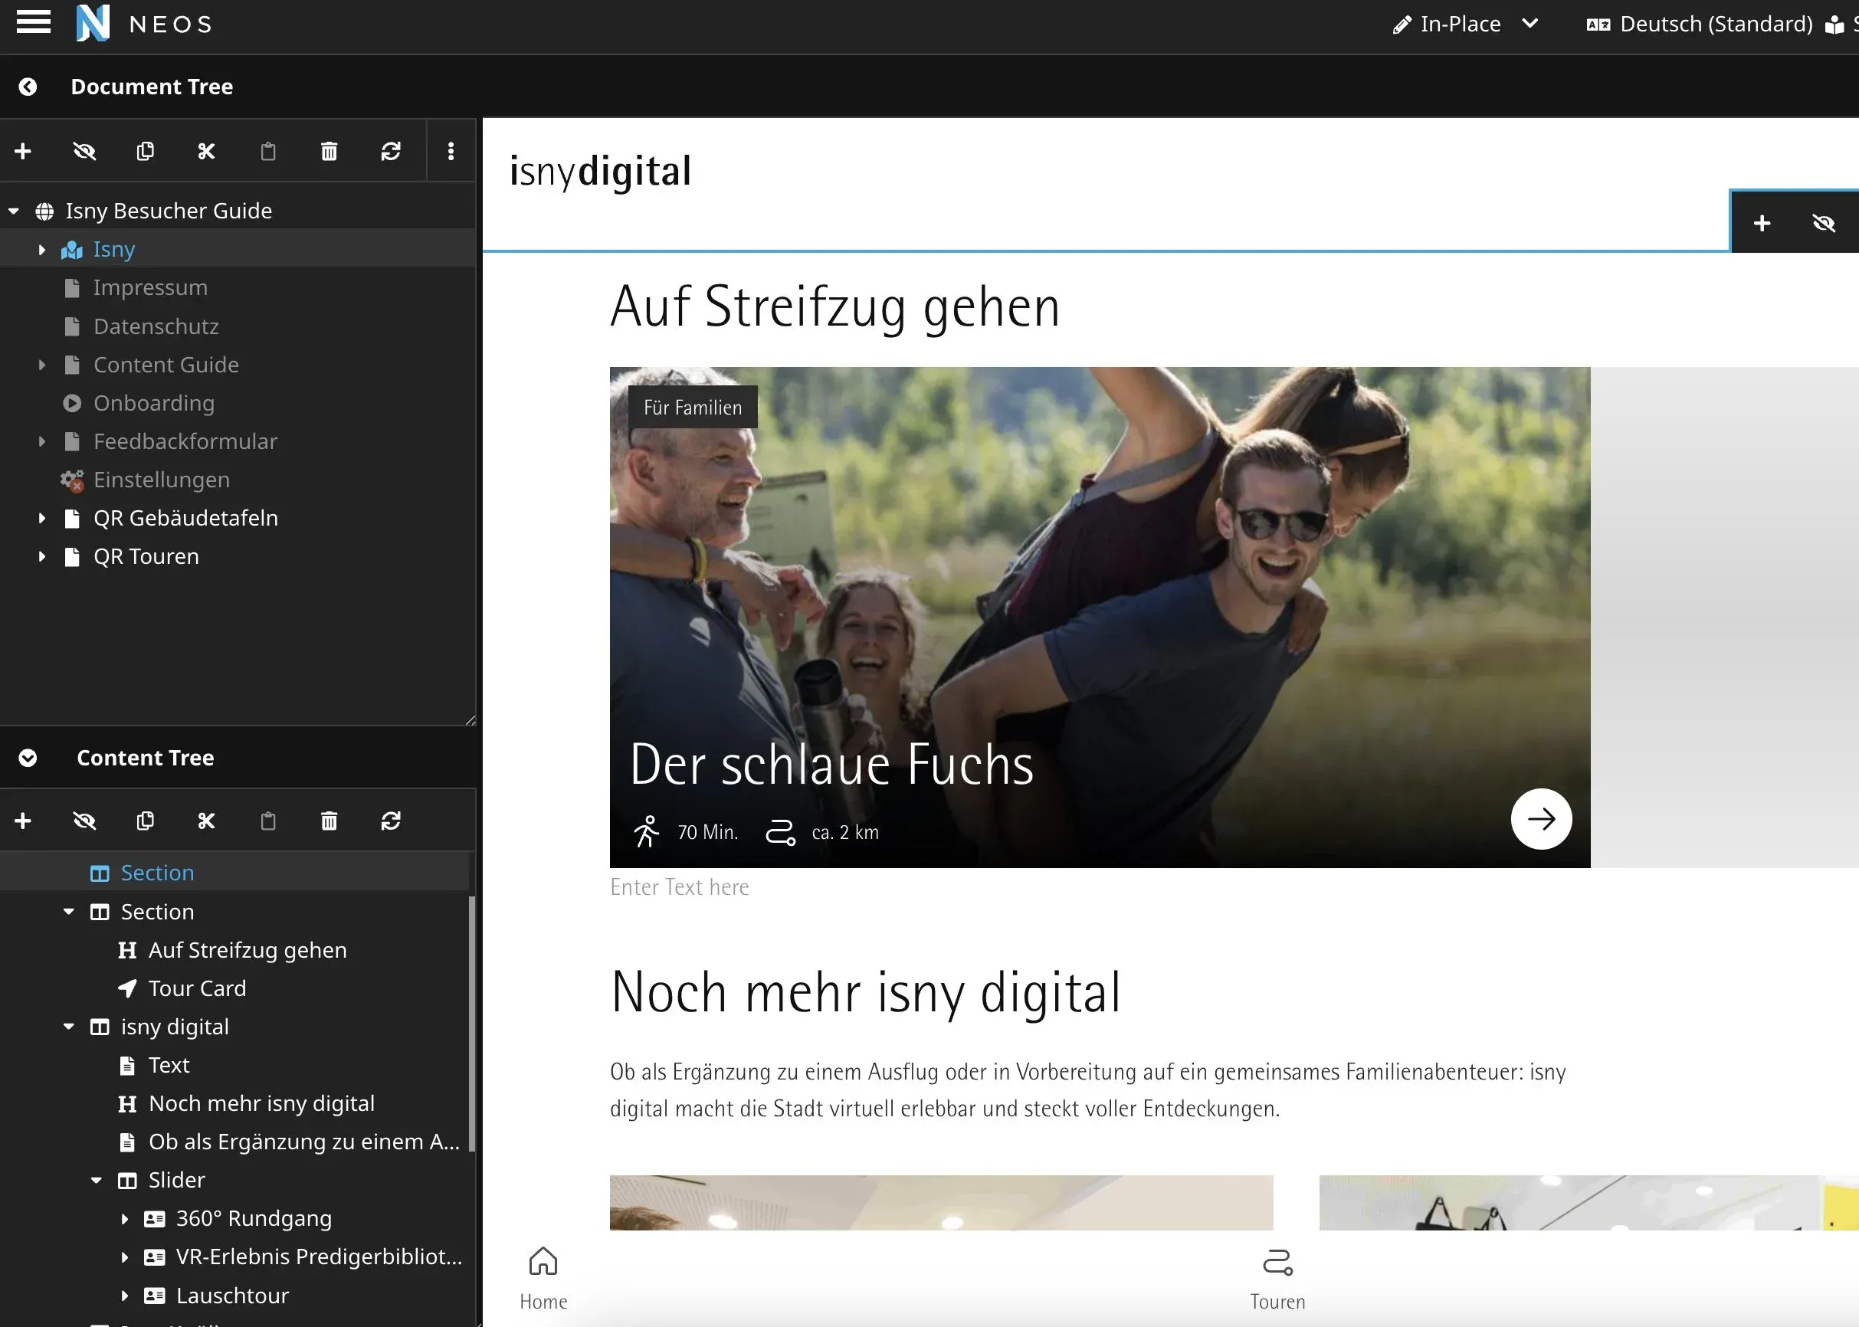Copy the selected node in Document Tree
This screenshot has height=1327, width=1859.
coord(146,151)
